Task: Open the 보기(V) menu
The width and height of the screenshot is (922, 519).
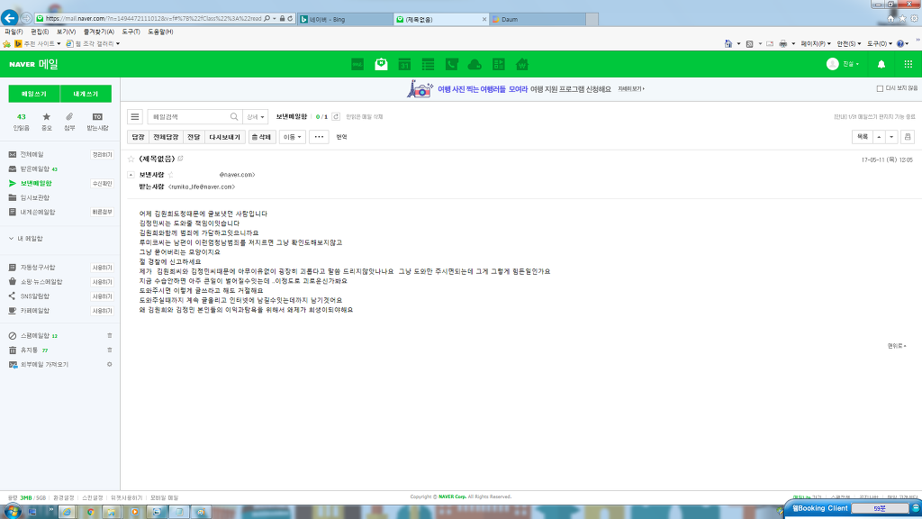Action: (x=66, y=32)
